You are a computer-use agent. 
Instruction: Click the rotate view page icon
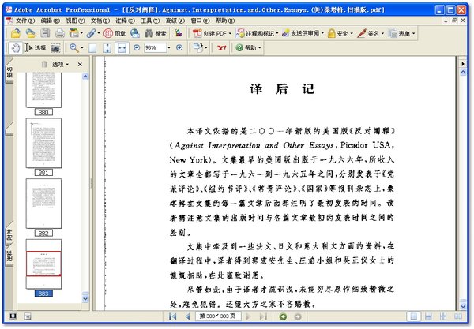pyautogui.click(x=198, y=47)
